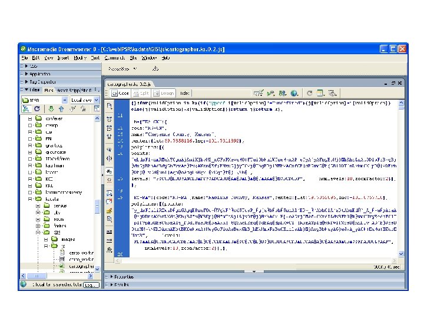Click the View Options toolbar icon

pyautogui.click(x=321, y=93)
